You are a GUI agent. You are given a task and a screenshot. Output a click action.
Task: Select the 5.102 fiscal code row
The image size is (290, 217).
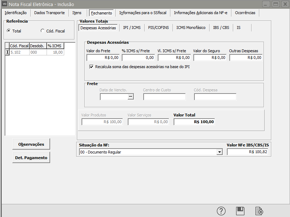click(19, 52)
